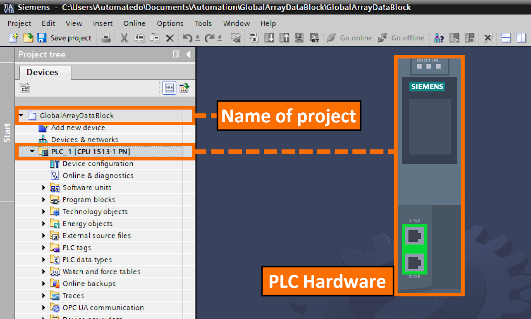
Task: Toggle Project tree column view icon
Action: coord(177,54)
